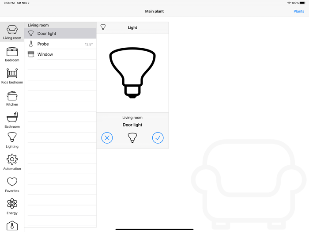The width and height of the screenshot is (309, 232).
Task: Open the Lighting bulb category
Action: 12,140
